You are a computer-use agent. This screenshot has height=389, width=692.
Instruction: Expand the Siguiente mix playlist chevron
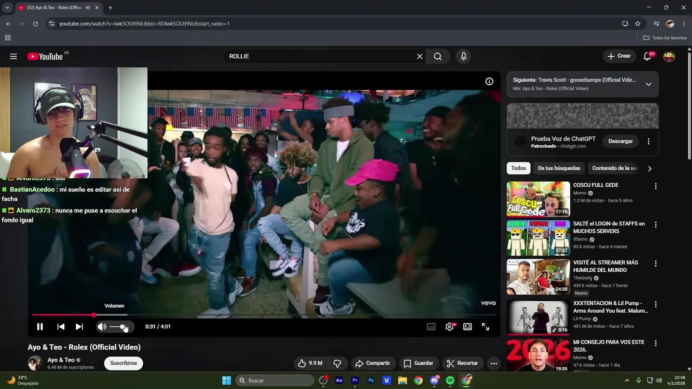(x=648, y=84)
